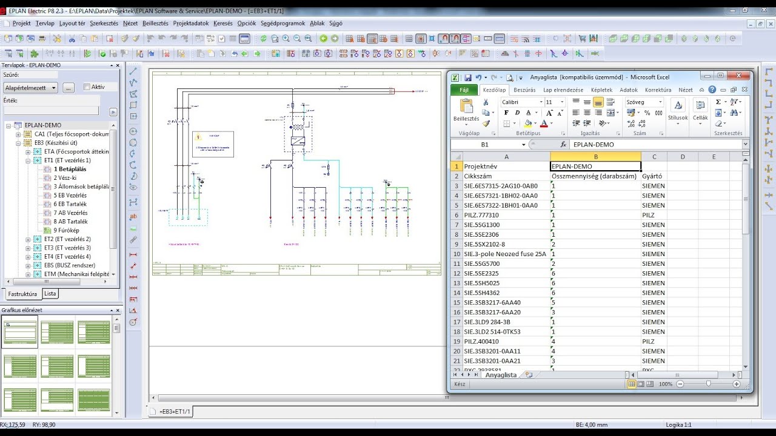This screenshot has height=436, width=776.
Task: Click the Excel cut scissors icon
Action: tap(486, 102)
